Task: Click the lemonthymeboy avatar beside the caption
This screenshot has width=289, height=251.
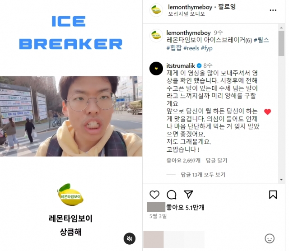Action: [x=156, y=35]
